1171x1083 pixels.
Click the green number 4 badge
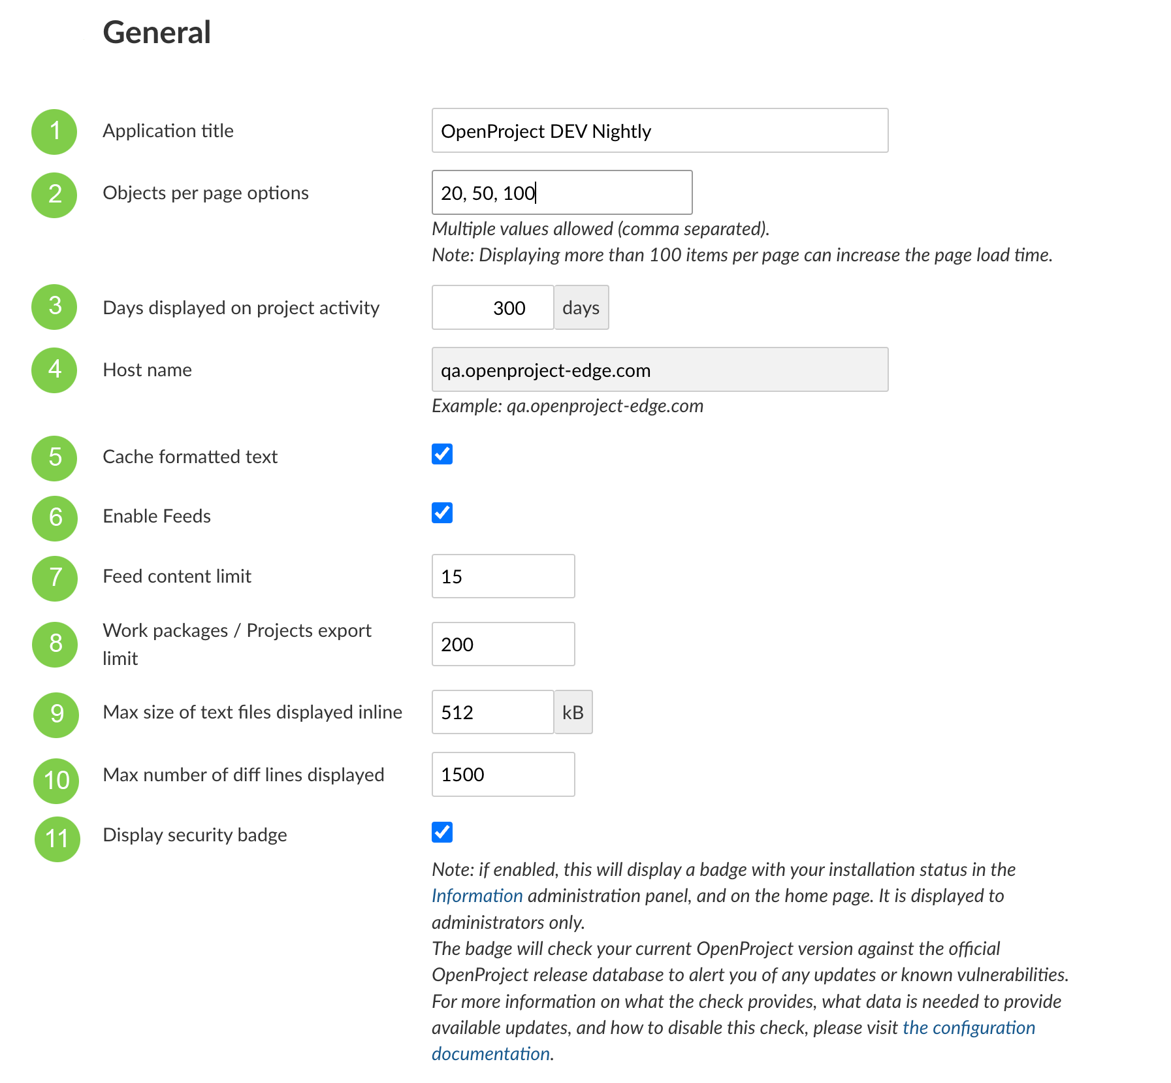(55, 370)
